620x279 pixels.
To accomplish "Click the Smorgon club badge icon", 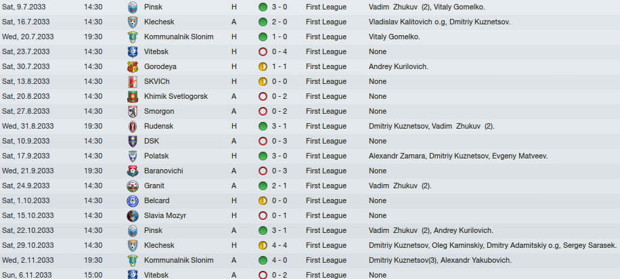I will coord(133,111).
